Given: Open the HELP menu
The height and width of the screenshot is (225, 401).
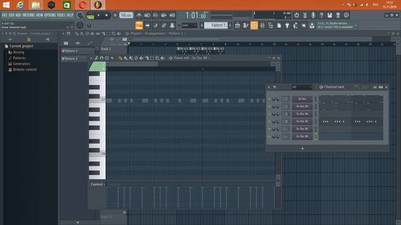Looking at the screenshot, I should (x=70, y=15).
